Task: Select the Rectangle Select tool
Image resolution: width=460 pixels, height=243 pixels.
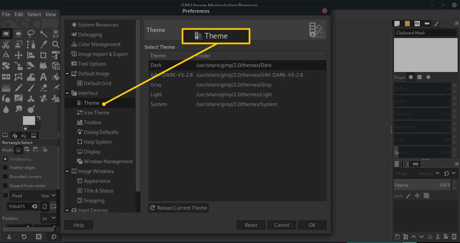Action: pyautogui.click(x=6, y=33)
